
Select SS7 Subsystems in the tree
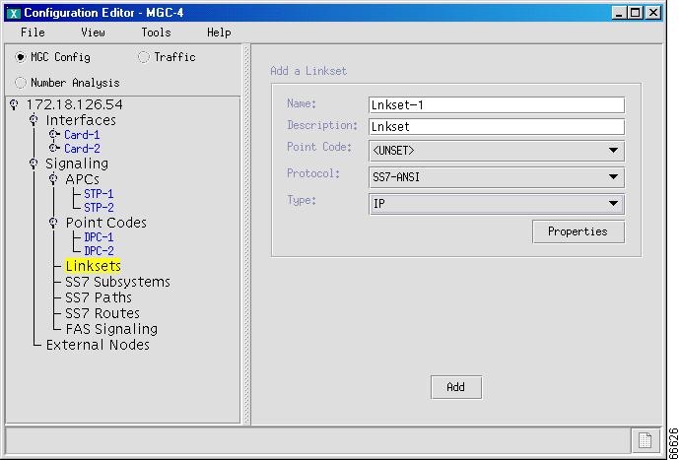[x=117, y=282]
